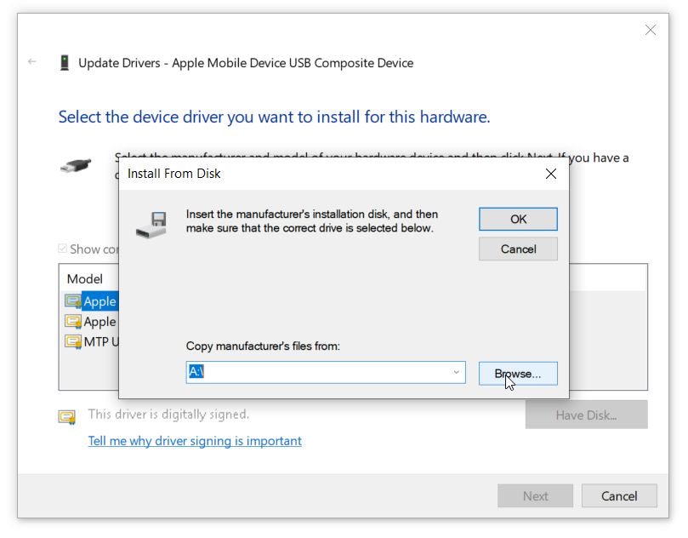688x538 pixels.
Task: Open the drive location dropdown
Action: tap(456, 372)
